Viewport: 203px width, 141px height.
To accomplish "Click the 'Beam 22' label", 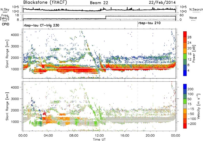I will pyautogui.click(x=99, y=3).
